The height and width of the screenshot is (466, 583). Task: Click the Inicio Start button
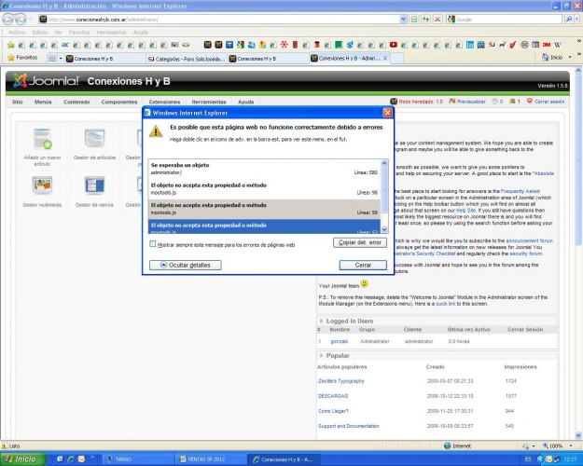(23, 459)
